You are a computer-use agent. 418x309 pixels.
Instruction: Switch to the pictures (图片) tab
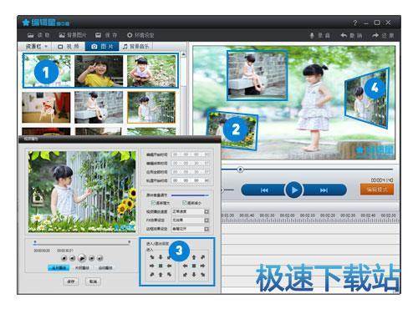pyautogui.click(x=102, y=47)
